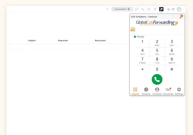This screenshot has height=135, width=193.
Task: Dial digit 5 JKL on keypad
Action: click(x=157, y=52)
